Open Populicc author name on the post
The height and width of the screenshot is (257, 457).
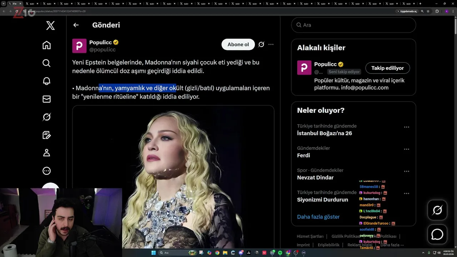tap(100, 42)
